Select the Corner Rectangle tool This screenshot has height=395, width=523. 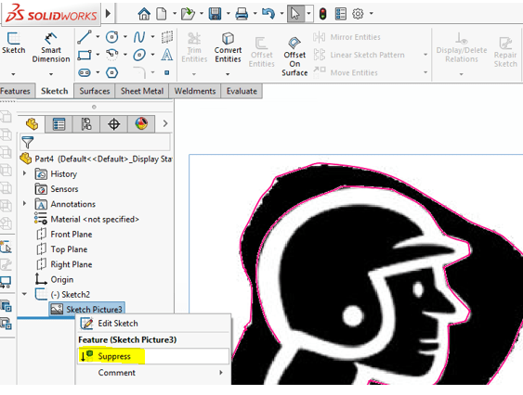pos(85,55)
